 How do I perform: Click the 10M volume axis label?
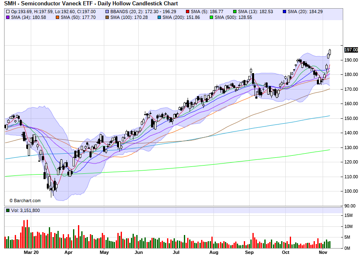(x=348, y=226)
